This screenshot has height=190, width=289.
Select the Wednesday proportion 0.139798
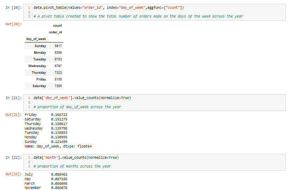(x=59, y=128)
